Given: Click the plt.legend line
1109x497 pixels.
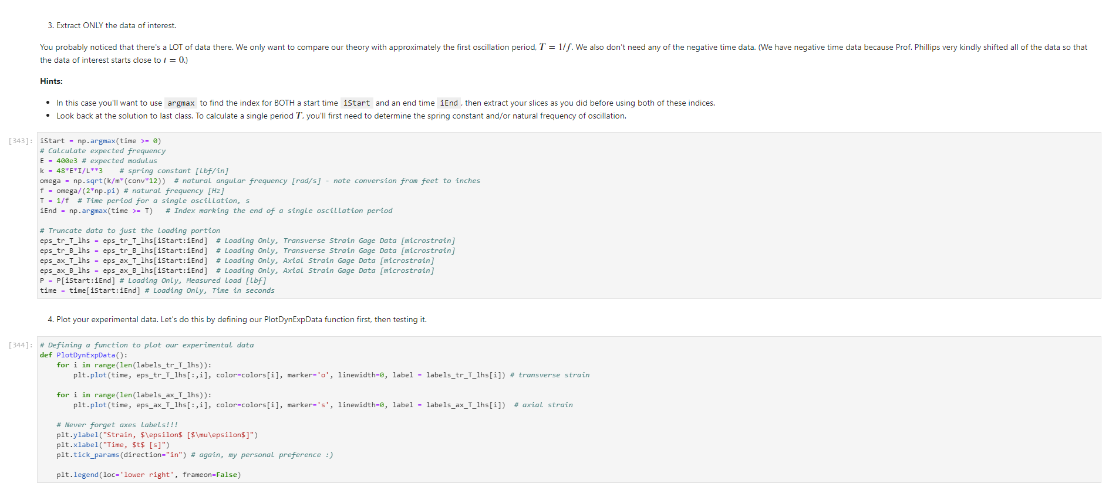Looking at the screenshot, I should point(149,475).
